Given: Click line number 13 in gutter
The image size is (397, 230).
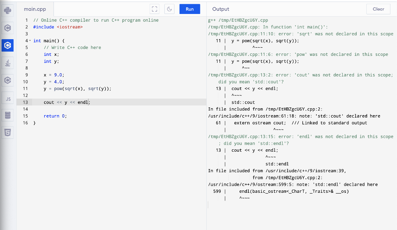Looking at the screenshot, I should tap(25, 102).
